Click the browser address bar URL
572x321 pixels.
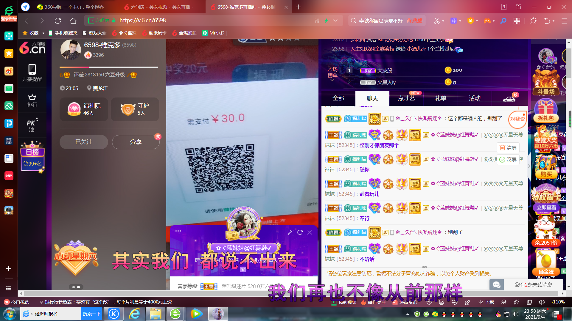tap(142, 21)
